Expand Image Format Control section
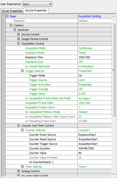This screenshot has width=117, height=178. (x=19, y=39)
